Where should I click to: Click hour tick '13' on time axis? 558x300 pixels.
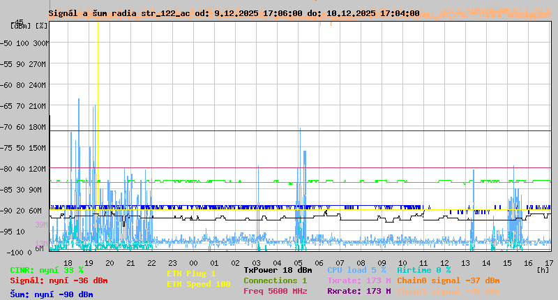click(465, 263)
